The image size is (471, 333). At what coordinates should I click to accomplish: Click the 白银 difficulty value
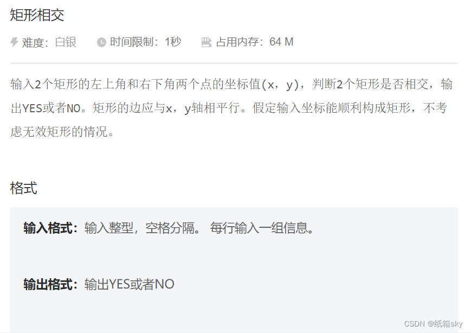click(x=66, y=42)
